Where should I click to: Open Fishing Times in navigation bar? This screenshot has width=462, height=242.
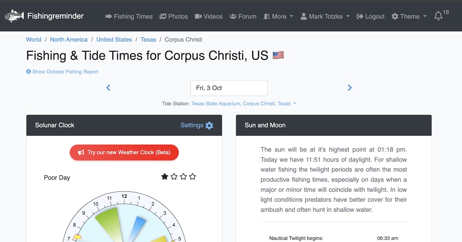coord(129,17)
